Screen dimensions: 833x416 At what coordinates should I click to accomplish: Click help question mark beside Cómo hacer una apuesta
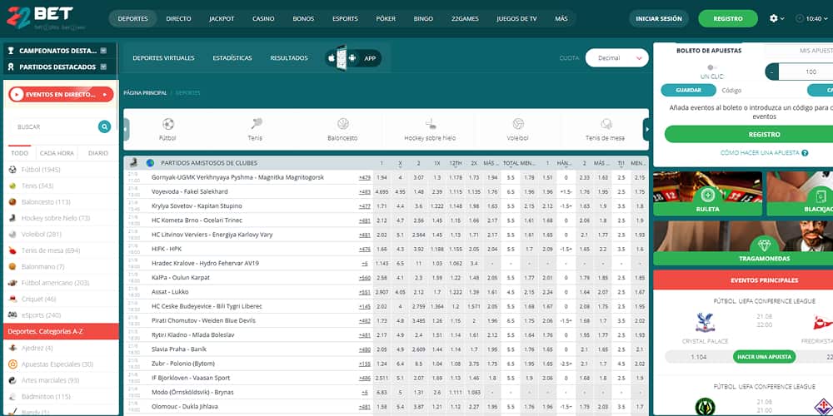click(x=806, y=153)
